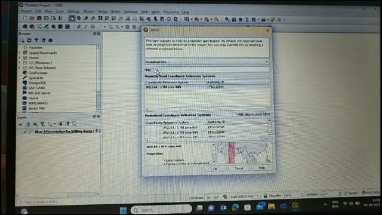Expand the Home tree node
The image size is (382, 215).
[20, 58]
